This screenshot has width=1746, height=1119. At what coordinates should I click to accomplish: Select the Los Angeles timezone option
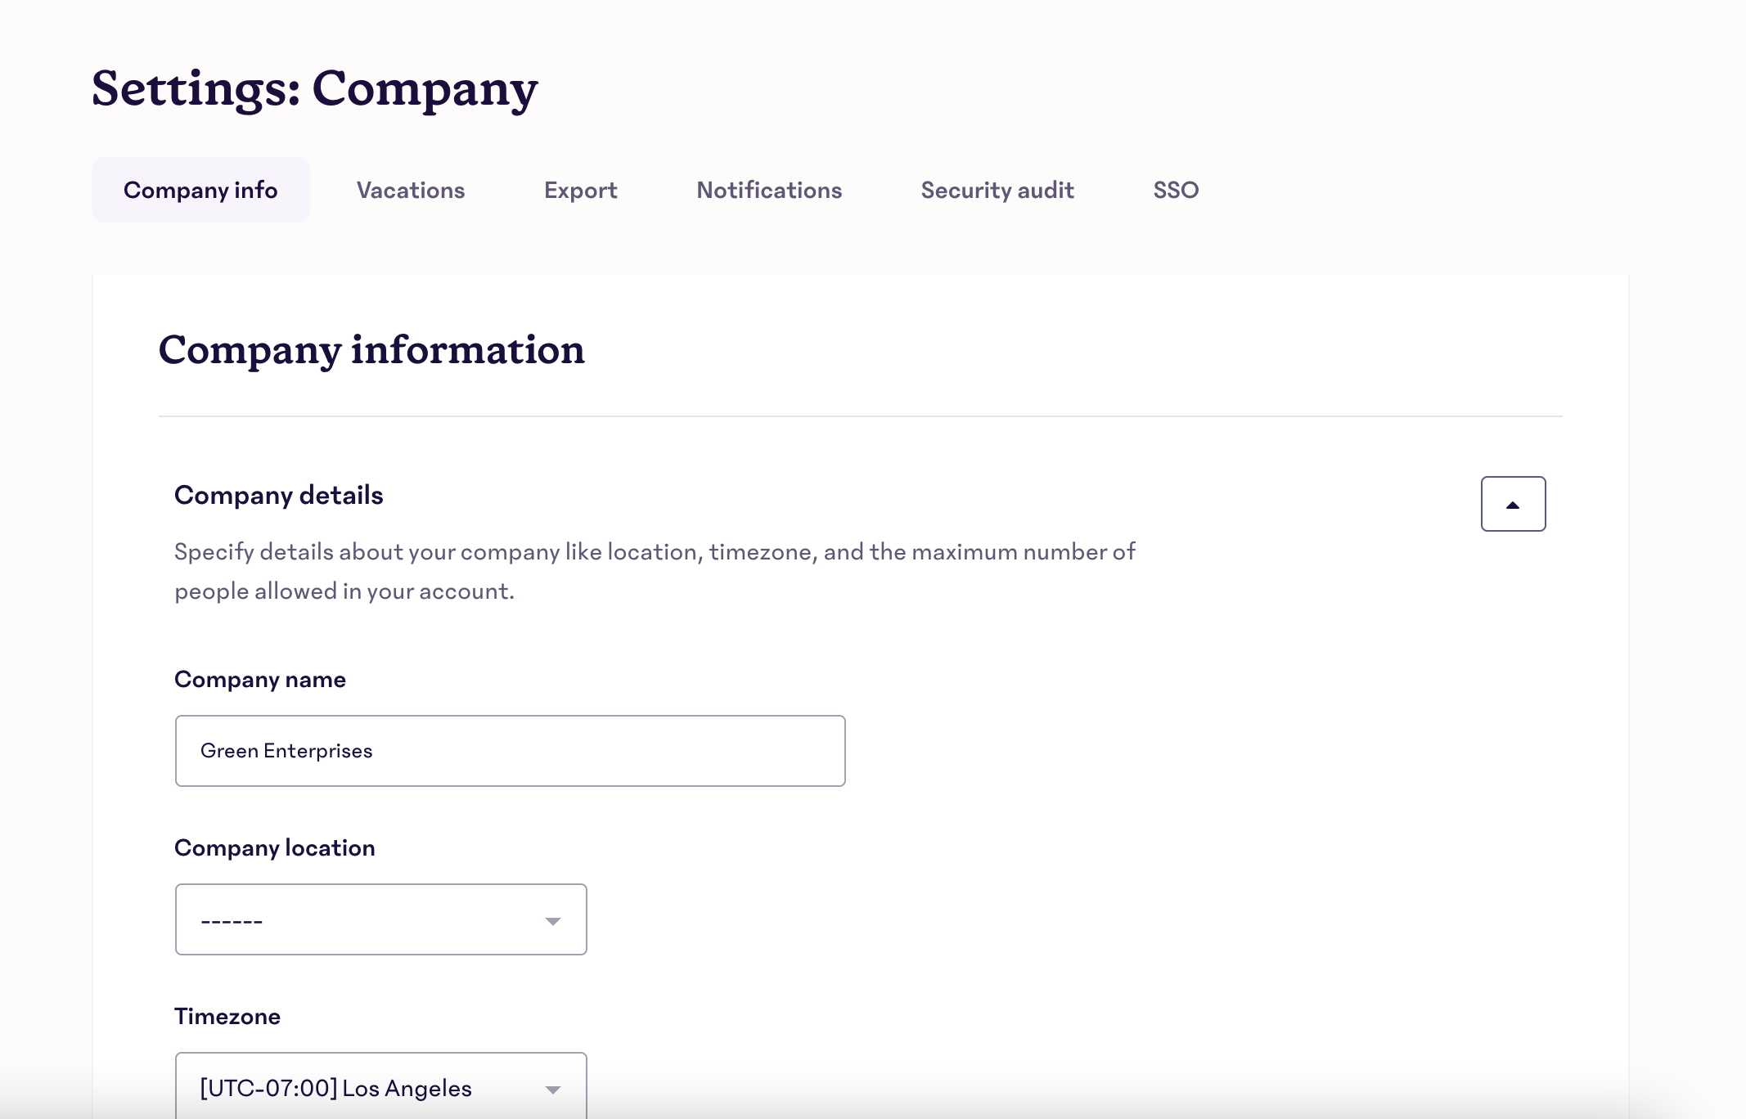(x=380, y=1087)
